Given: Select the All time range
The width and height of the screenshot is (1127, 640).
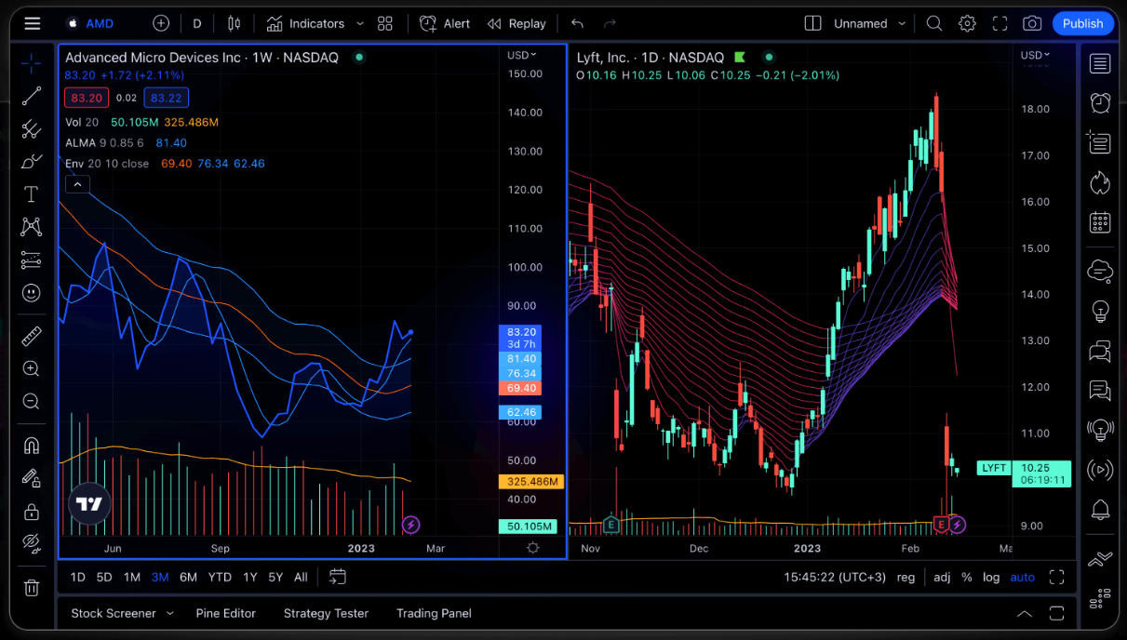Looking at the screenshot, I should 301,577.
